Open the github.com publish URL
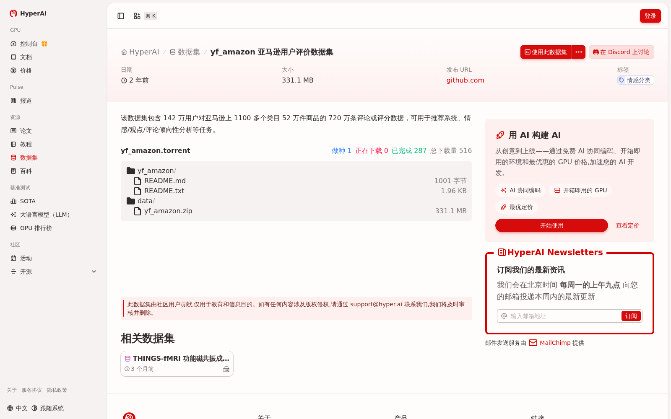Image resolution: width=671 pixels, height=419 pixels. point(465,80)
